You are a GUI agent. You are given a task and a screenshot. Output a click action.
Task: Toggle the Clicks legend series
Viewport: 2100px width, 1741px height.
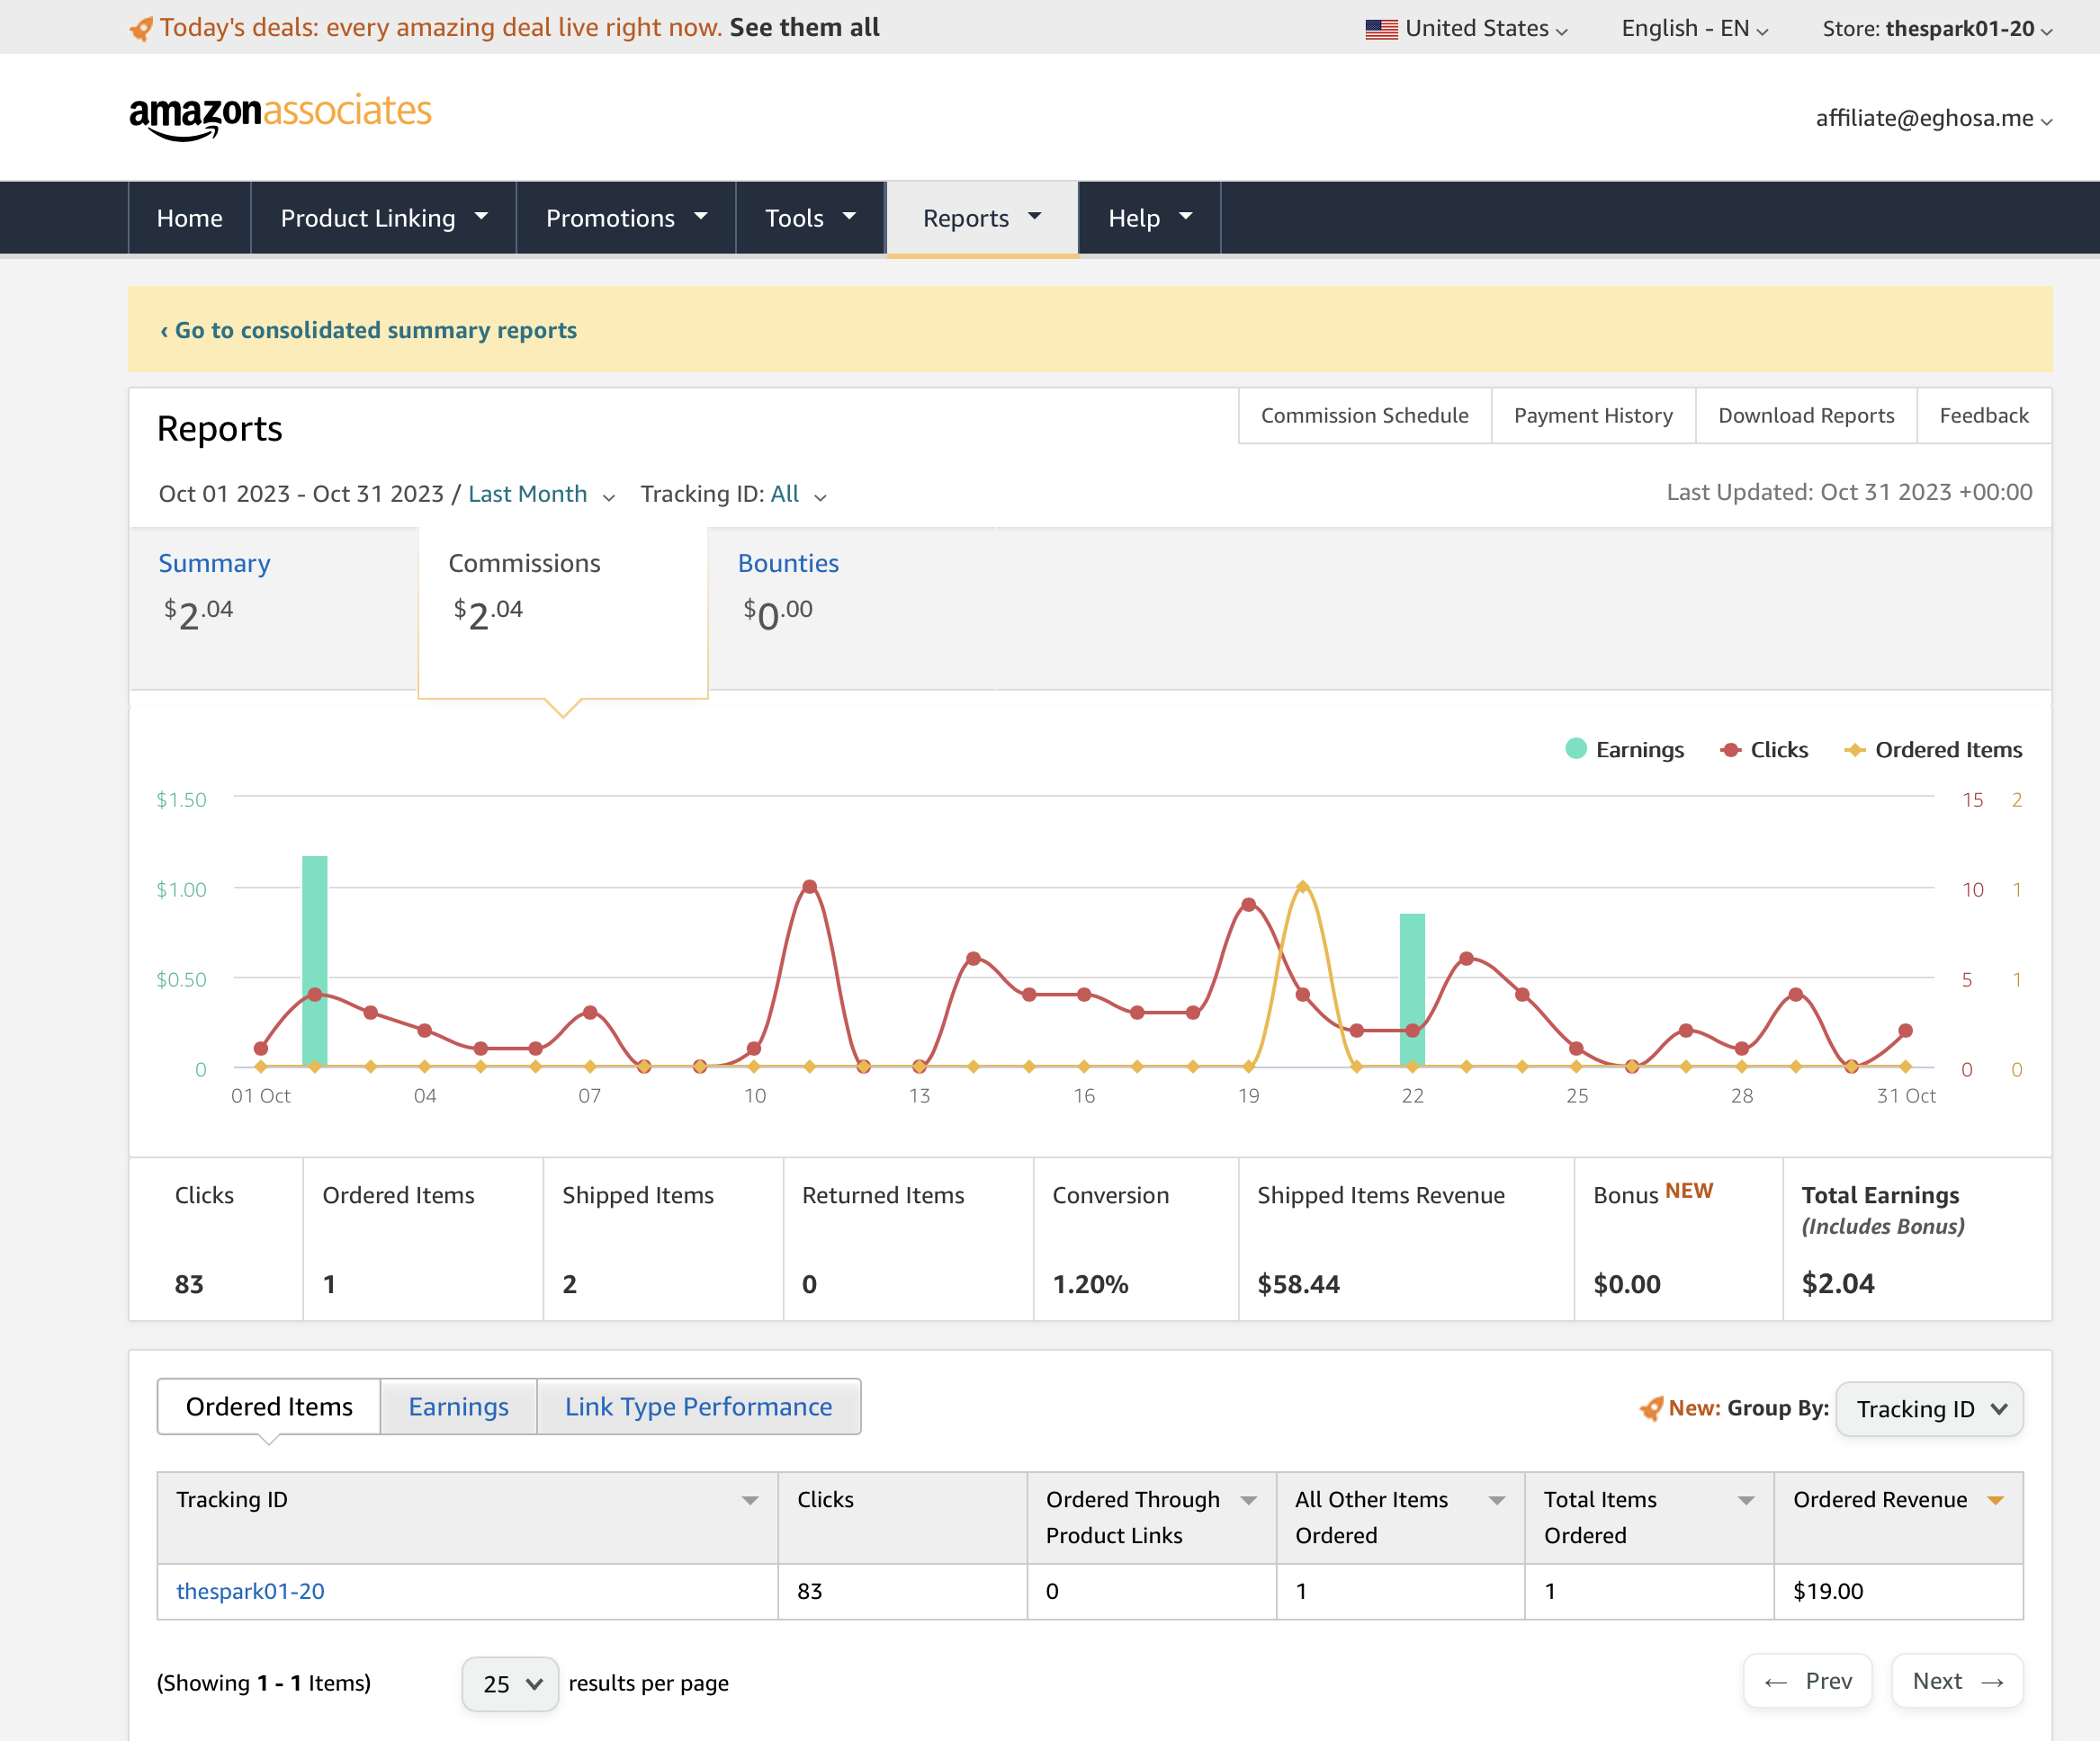click(1764, 750)
